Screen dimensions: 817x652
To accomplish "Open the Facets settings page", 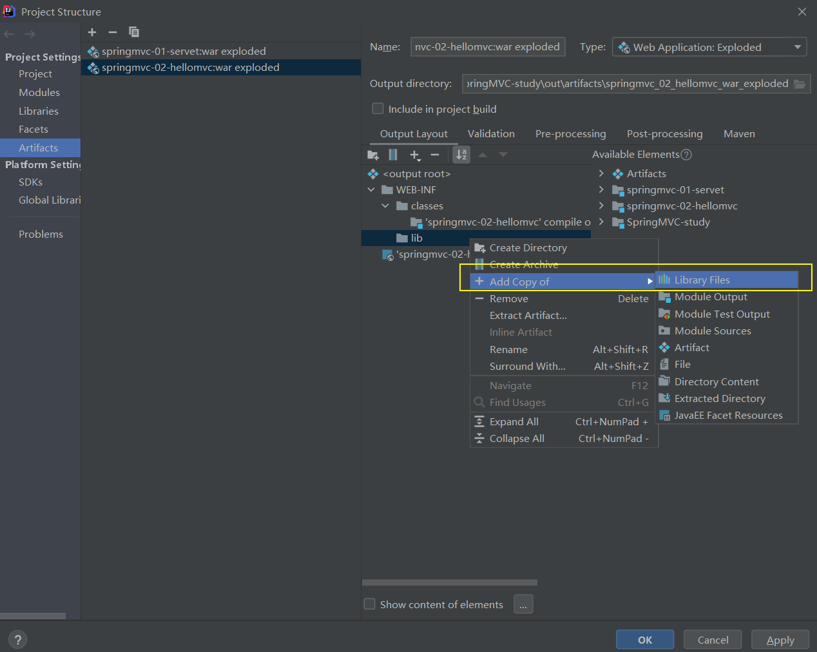I will click(x=34, y=129).
